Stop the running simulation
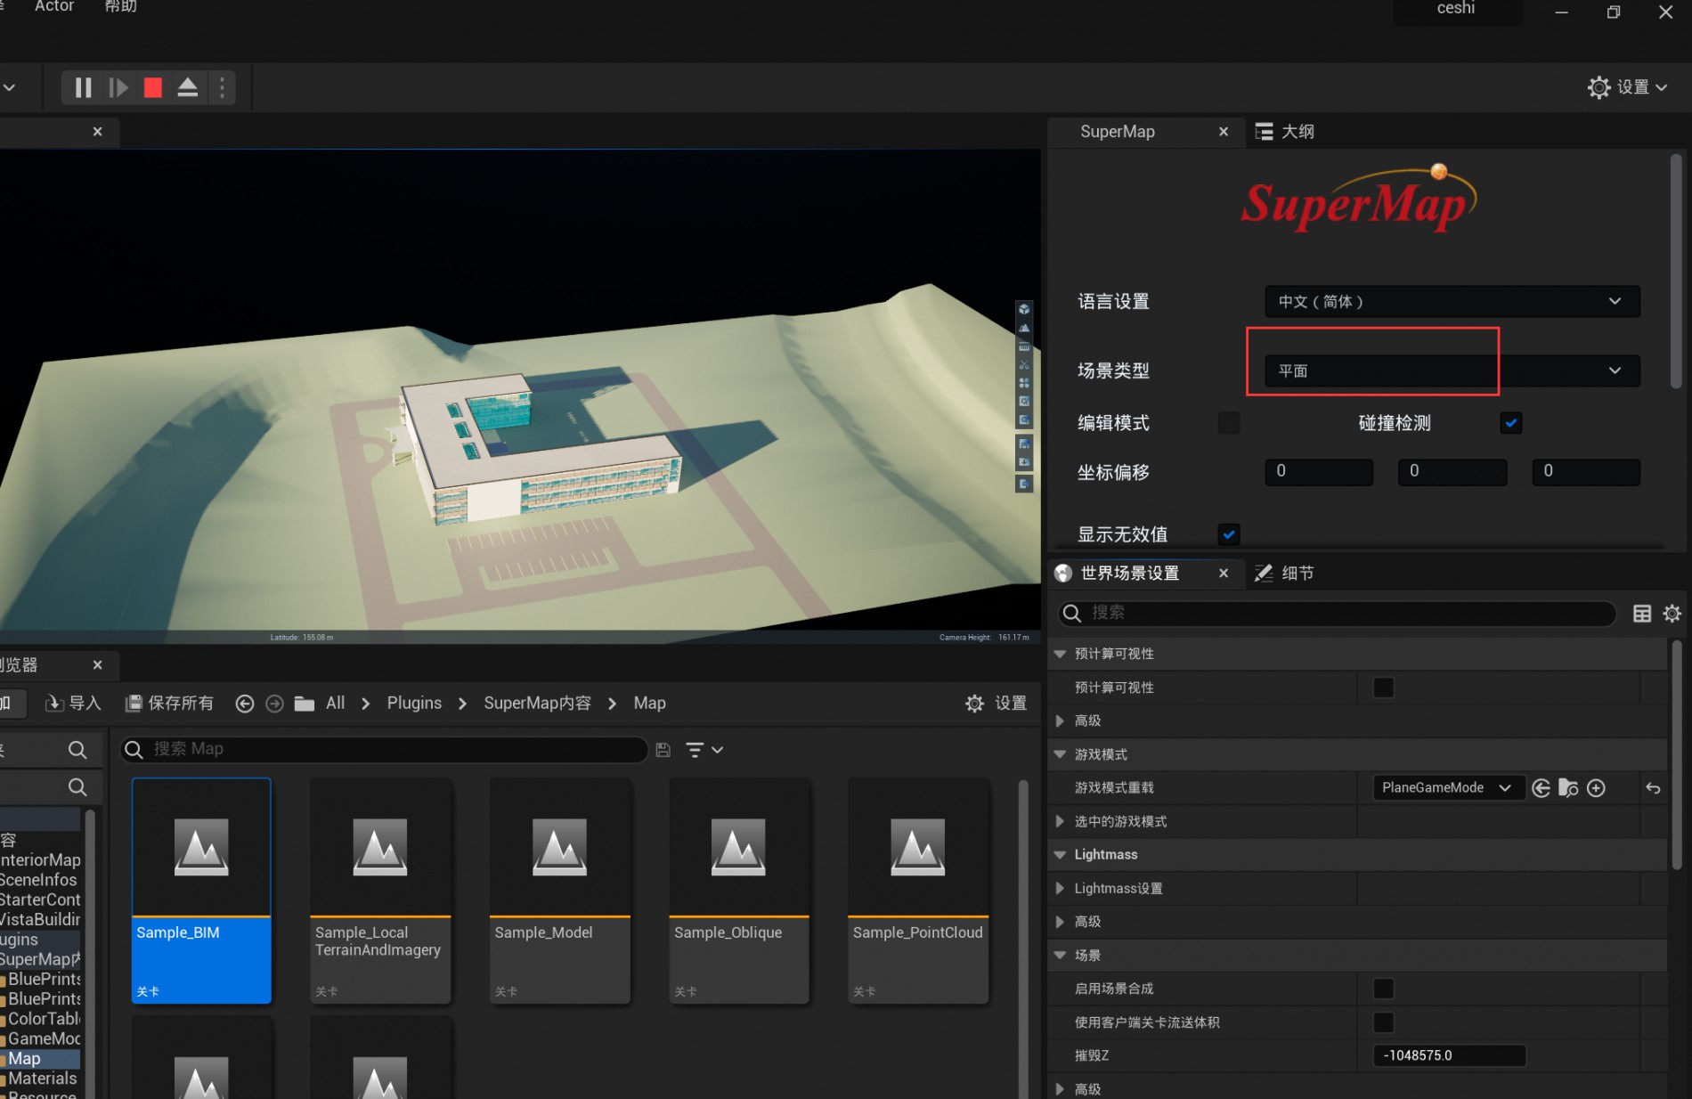The height and width of the screenshot is (1099, 1692). click(x=153, y=87)
